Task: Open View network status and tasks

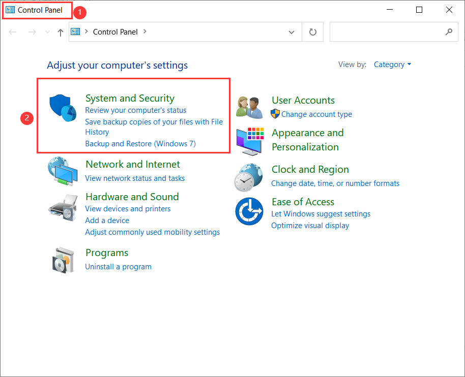Action: click(135, 178)
